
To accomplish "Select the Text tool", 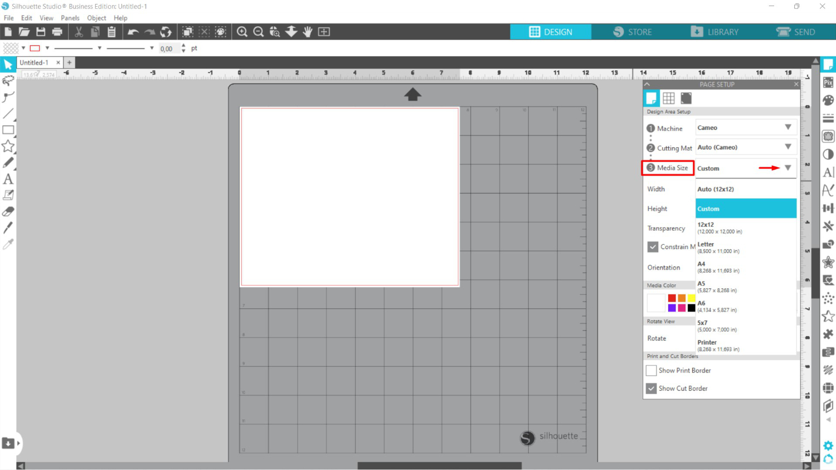I will coord(8,179).
